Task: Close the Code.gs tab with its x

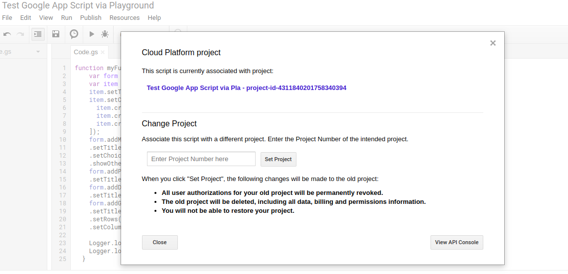Action: coord(103,52)
